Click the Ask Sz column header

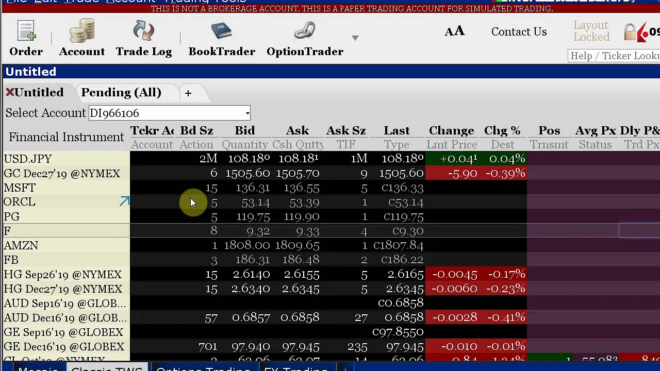click(346, 131)
